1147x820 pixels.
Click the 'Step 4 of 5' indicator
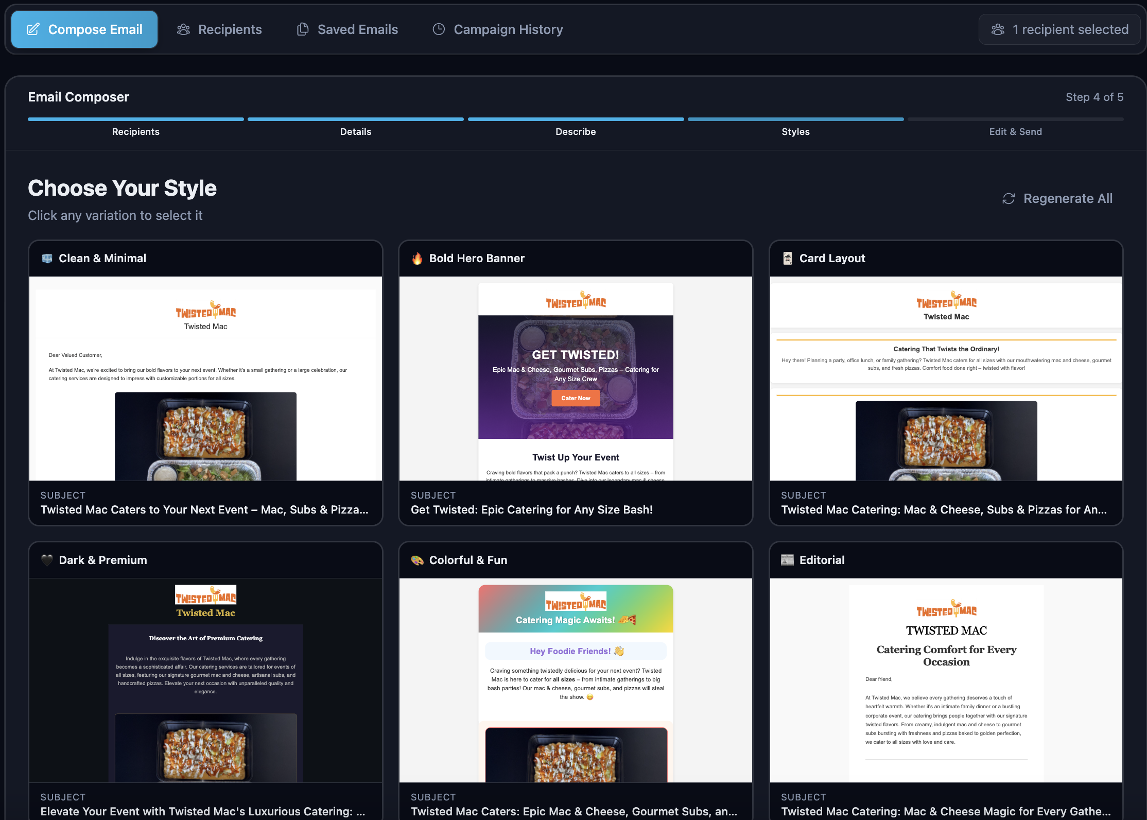pyautogui.click(x=1094, y=97)
